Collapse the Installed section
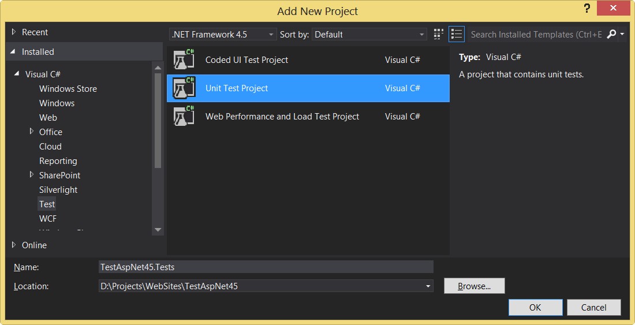 [13, 52]
